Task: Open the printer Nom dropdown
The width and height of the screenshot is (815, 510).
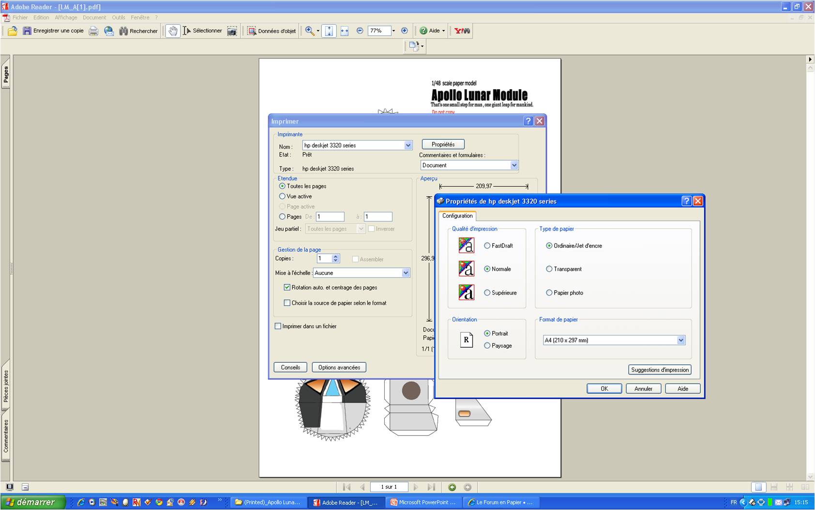Action: point(408,145)
